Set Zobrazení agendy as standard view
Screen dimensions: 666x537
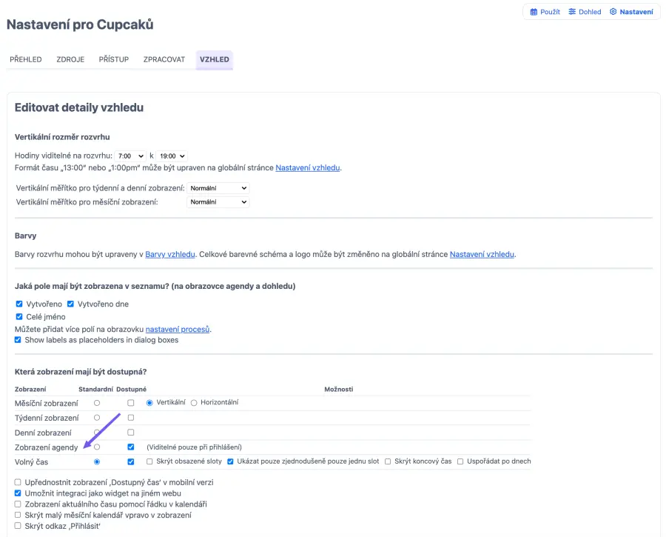(x=97, y=447)
